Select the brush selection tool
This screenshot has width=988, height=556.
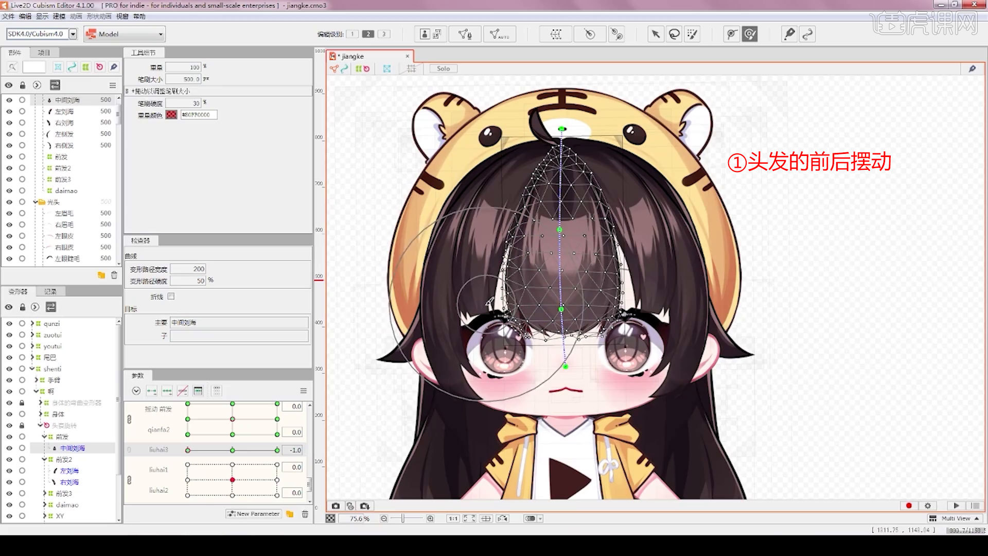[692, 34]
